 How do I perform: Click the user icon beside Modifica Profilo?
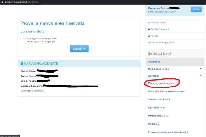click(x=149, y=23)
